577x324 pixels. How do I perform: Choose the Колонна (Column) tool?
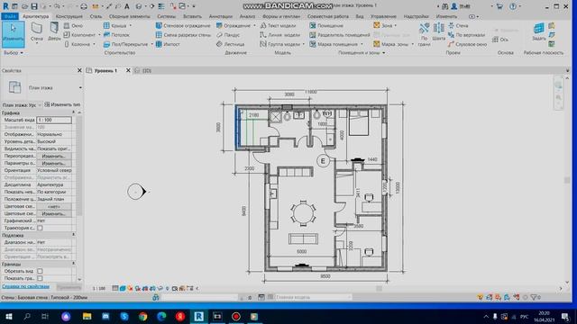[x=78, y=44]
